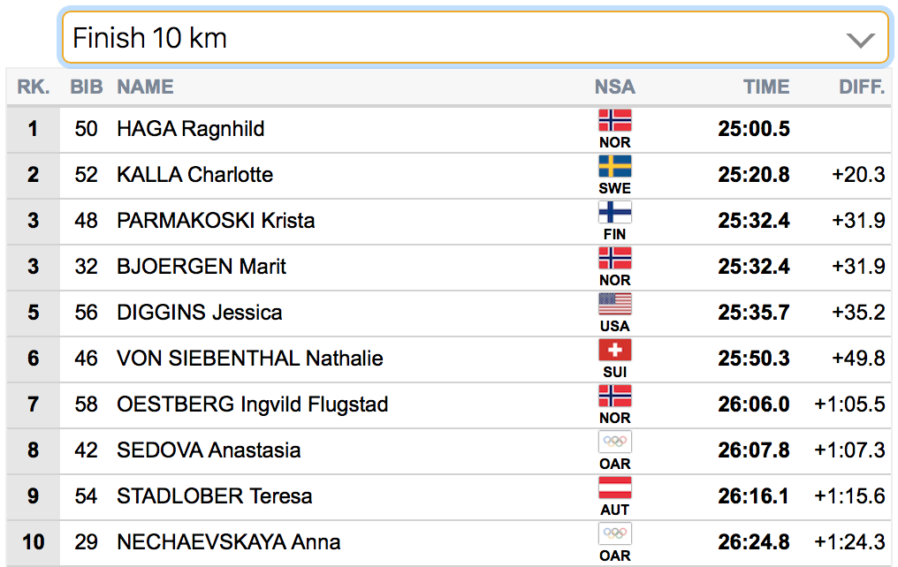Click the NSA column header

point(614,87)
